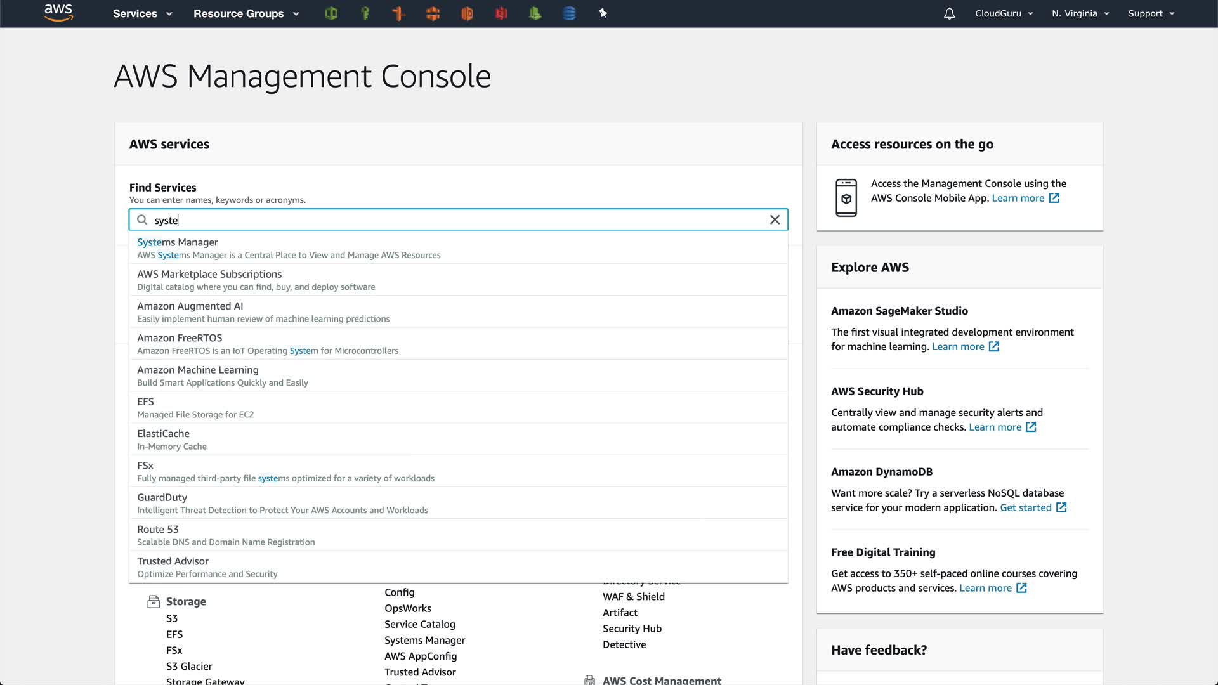Click the green key IAM shortcut icon
The width and height of the screenshot is (1218, 685).
(365, 13)
